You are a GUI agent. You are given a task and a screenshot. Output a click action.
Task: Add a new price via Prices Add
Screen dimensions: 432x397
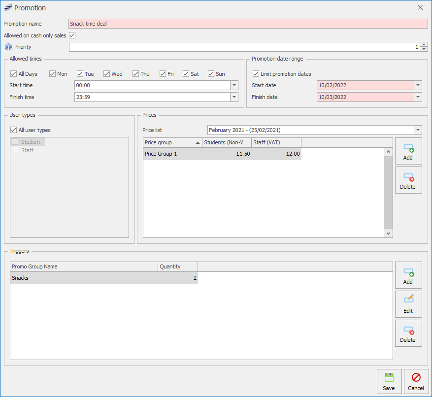point(408,151)
